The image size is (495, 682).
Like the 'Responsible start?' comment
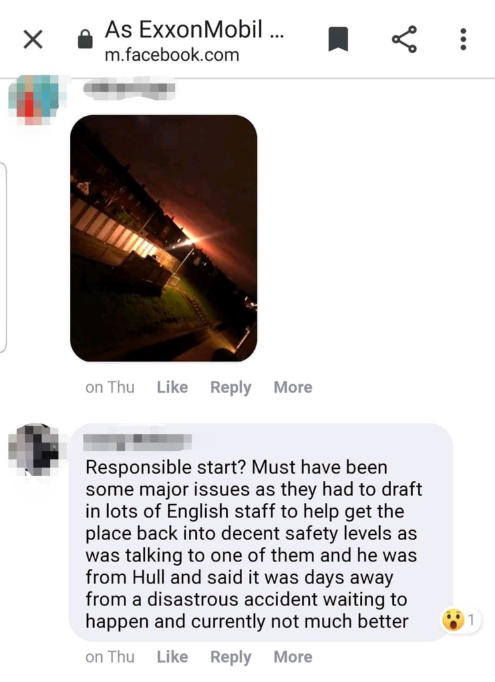[x=172, y=657]
